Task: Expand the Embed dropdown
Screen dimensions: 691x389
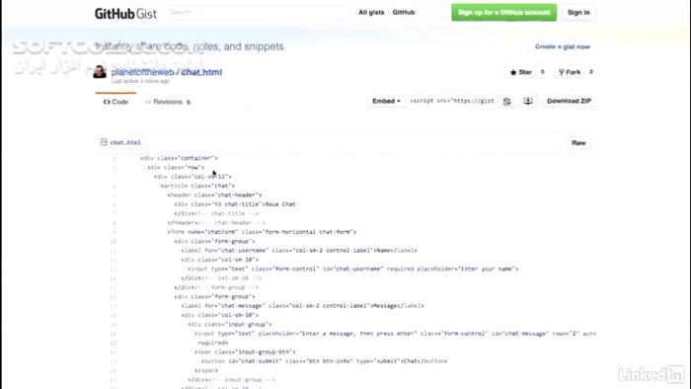Action: point(386,101)
